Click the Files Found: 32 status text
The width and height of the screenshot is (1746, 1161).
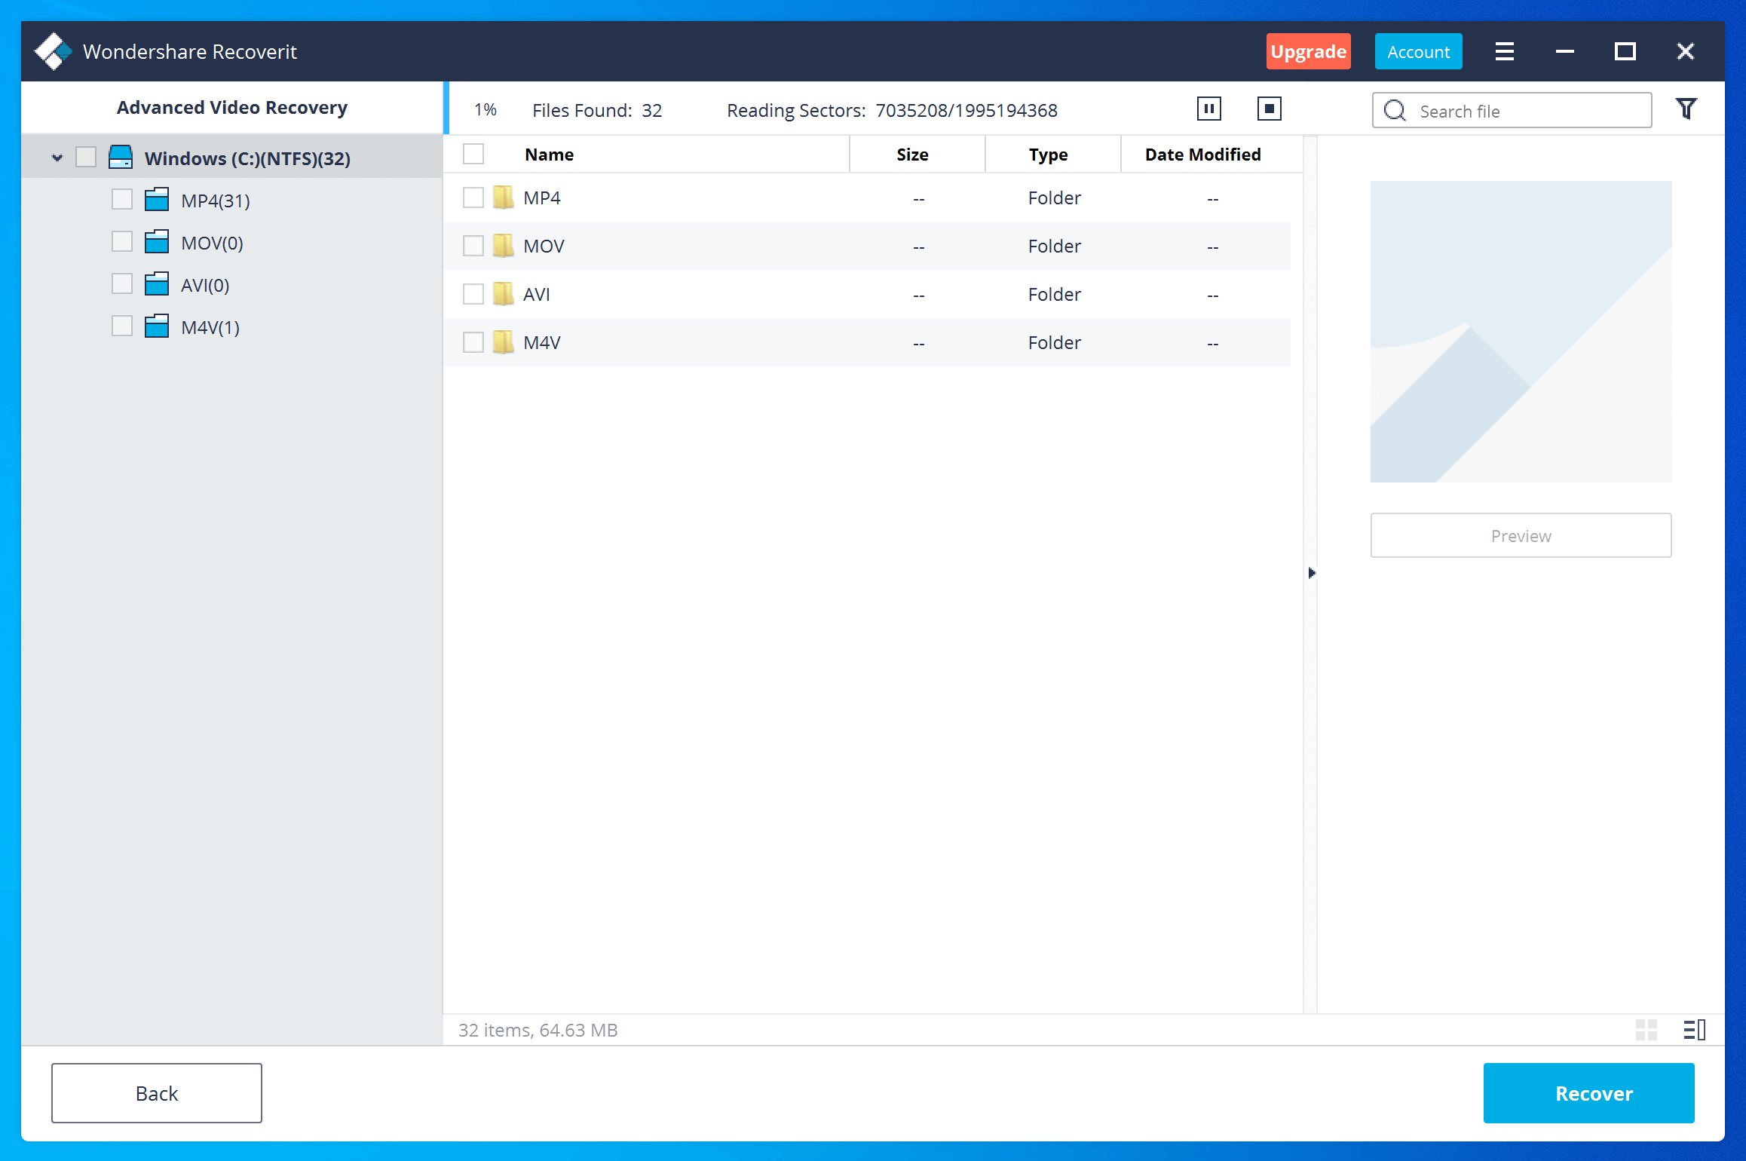(x=597, y=110)
